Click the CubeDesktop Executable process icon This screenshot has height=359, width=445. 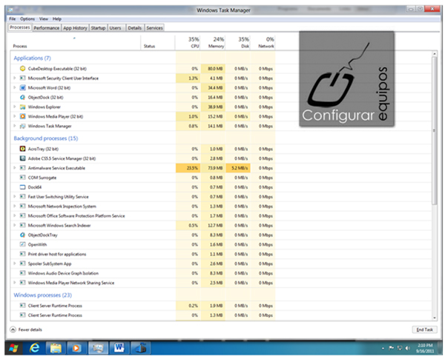(22, 69)
